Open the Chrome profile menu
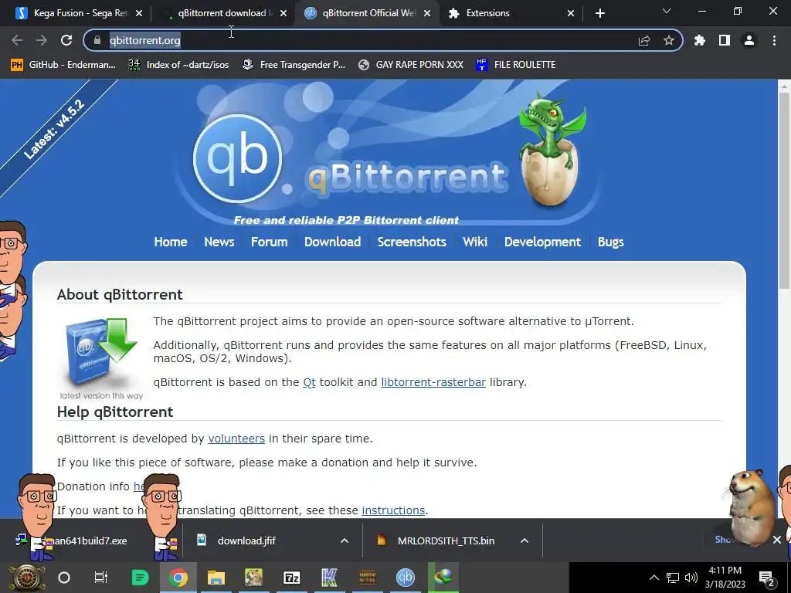The image size is (791, 593). pyautogui.click(x=749, y=40)
